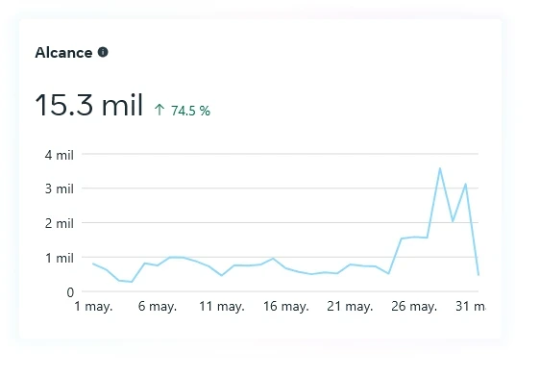Click the 15.3 mil total value
Screen dimensions: 540x377
pyautogui.click(x=88, y=105)
